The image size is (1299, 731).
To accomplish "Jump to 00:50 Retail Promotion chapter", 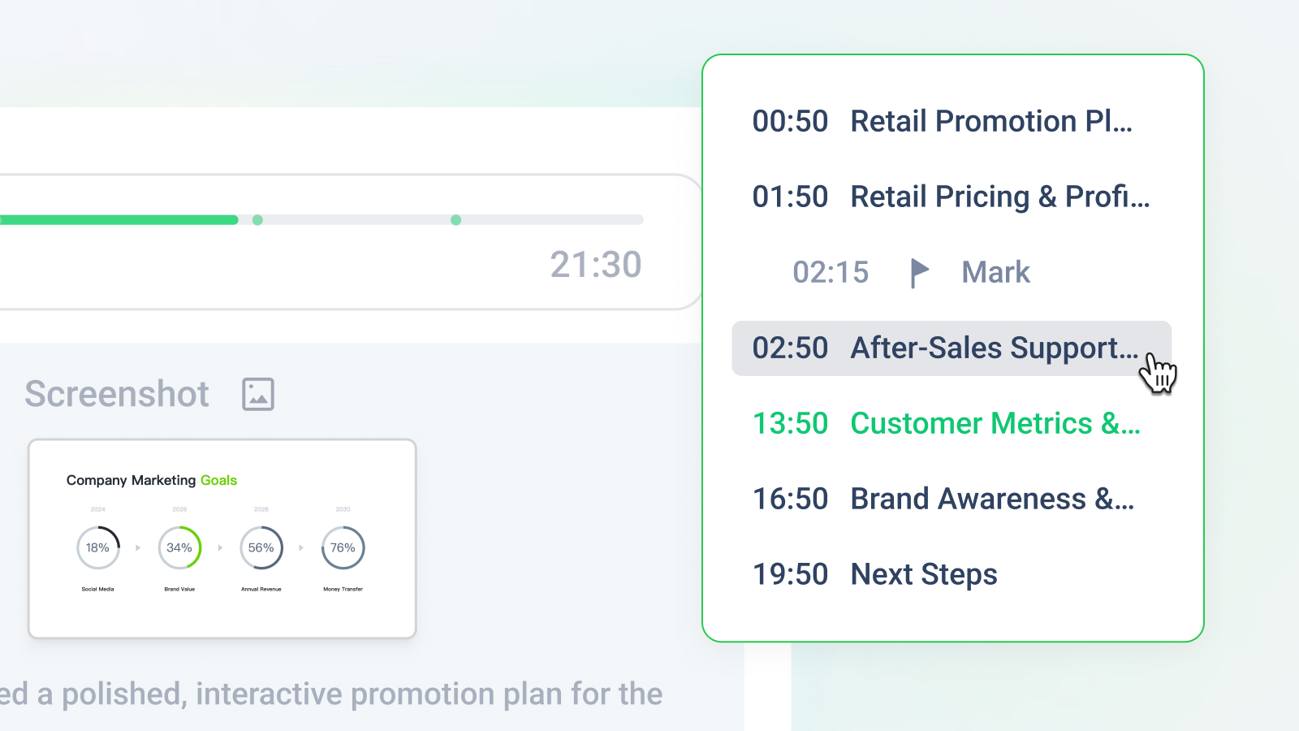I will click(x=942, y=122).
